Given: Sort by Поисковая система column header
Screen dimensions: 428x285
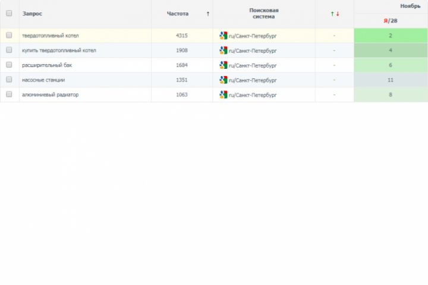Looking at the screenshot, I should coord(264,14).
